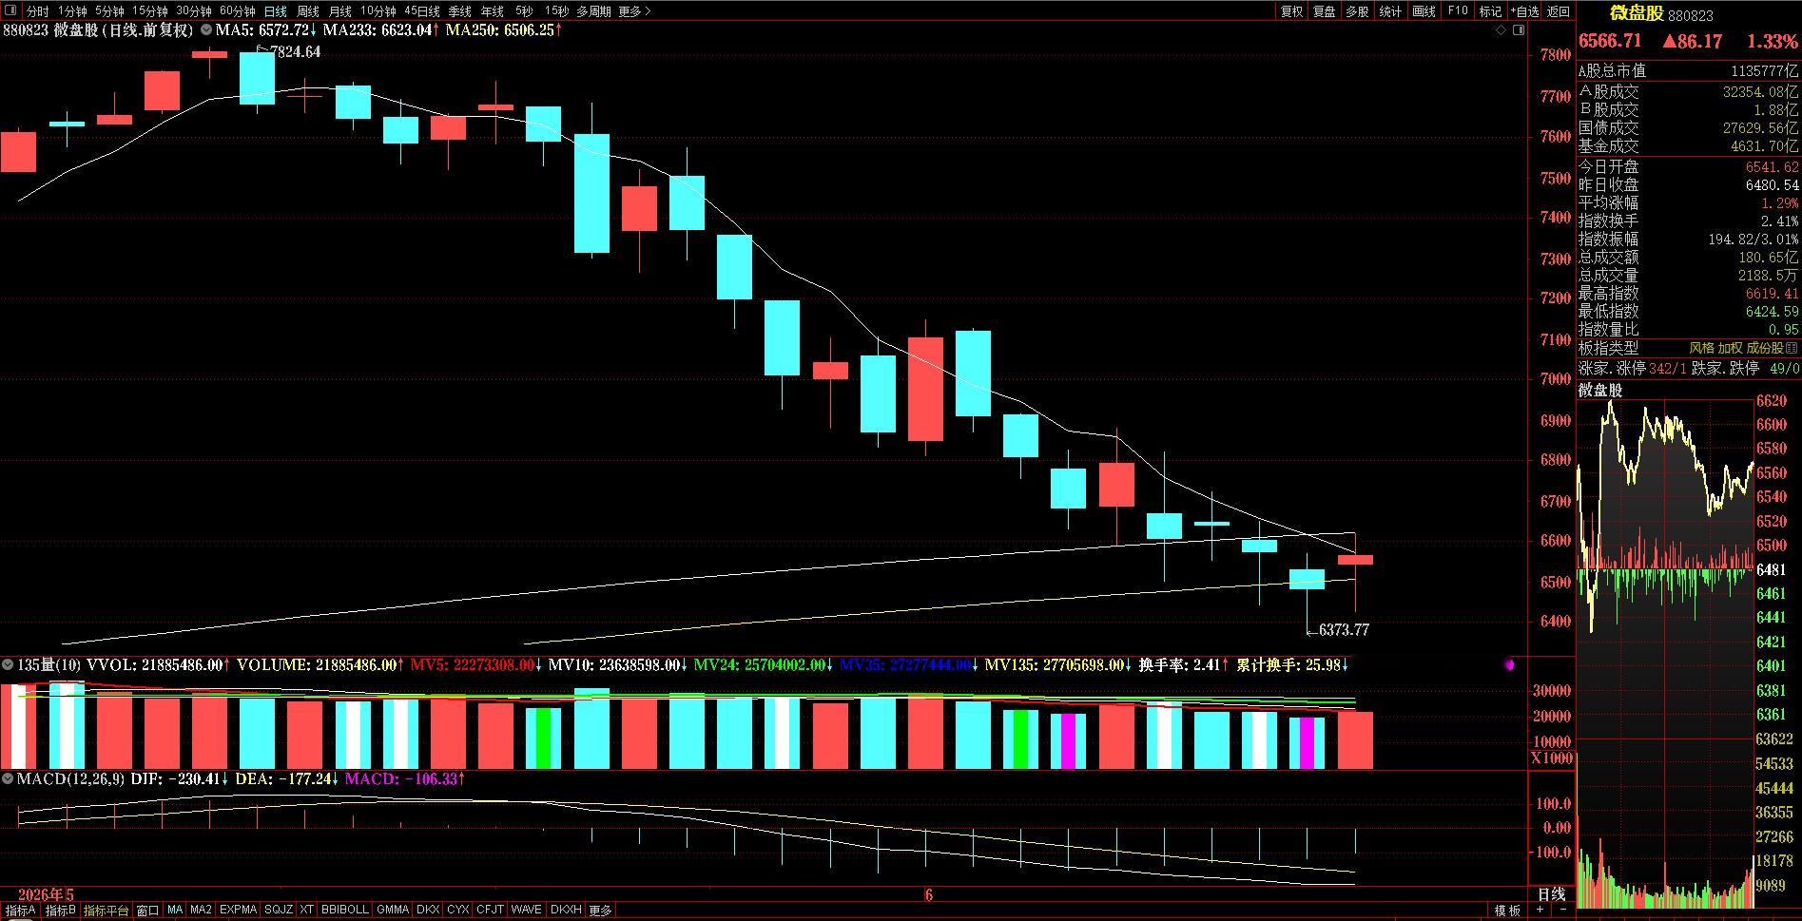Open F10 company info
1802x921 pixels.
(x=1458, y=11)
